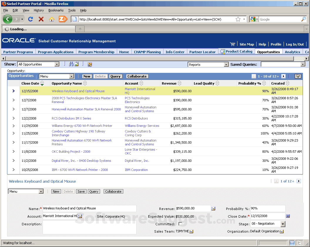Click Firefox Home toolbar icon
The width and height of the screenshot is (310, 247).
point(52,19)
